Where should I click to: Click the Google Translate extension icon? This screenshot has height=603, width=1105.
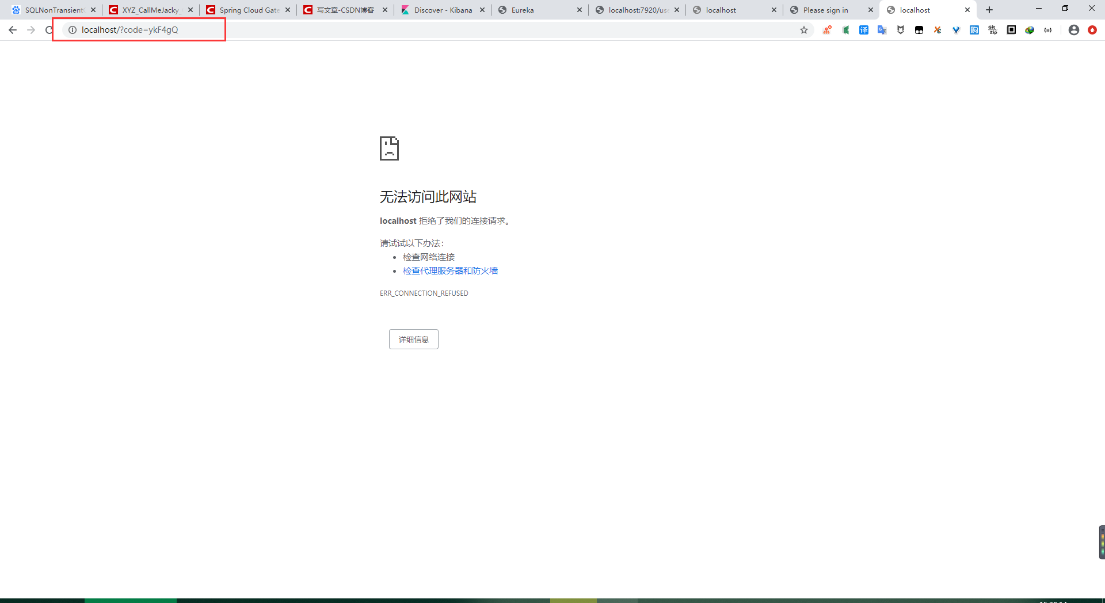[882, 30]
